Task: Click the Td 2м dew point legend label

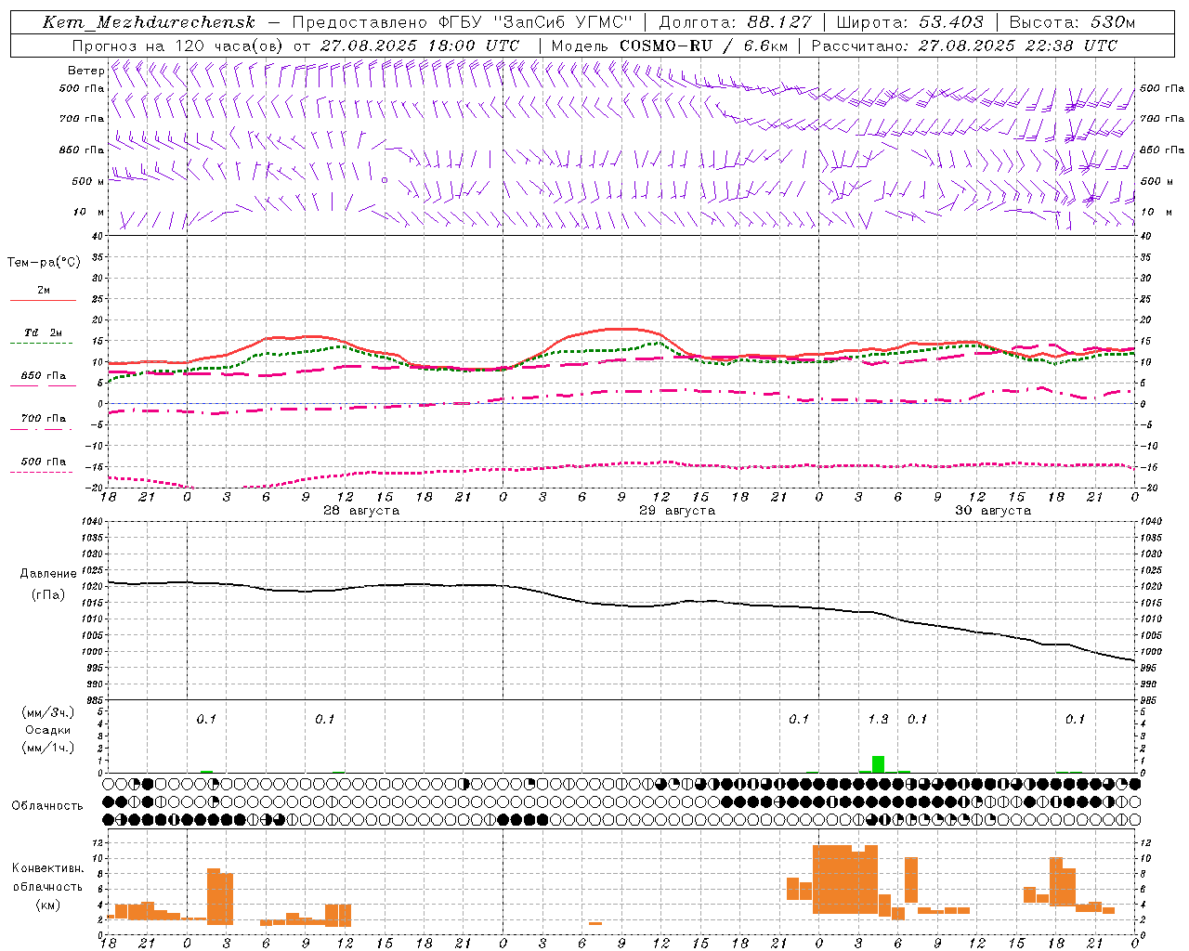Action: (44, 332)
